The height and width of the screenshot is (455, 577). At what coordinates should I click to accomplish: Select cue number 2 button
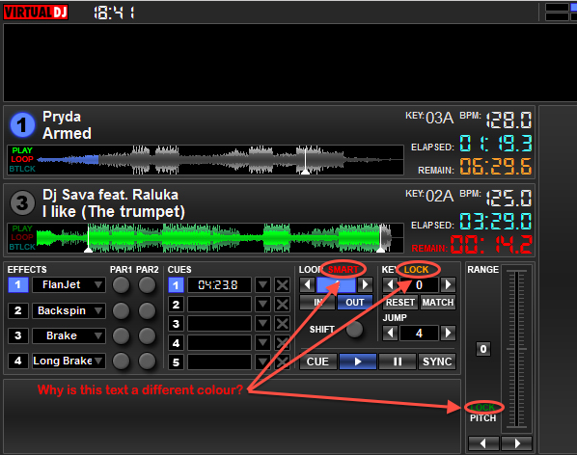point(176,305)
